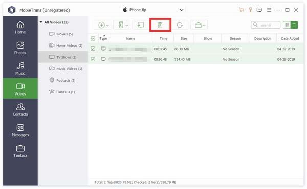Click the Export to device icon
The height and width of the screenshot is (189, 307).
point(121,25)
